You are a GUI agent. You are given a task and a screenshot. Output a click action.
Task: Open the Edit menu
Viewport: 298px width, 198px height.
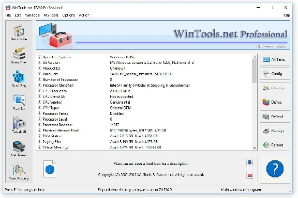(x=18, y=15)
